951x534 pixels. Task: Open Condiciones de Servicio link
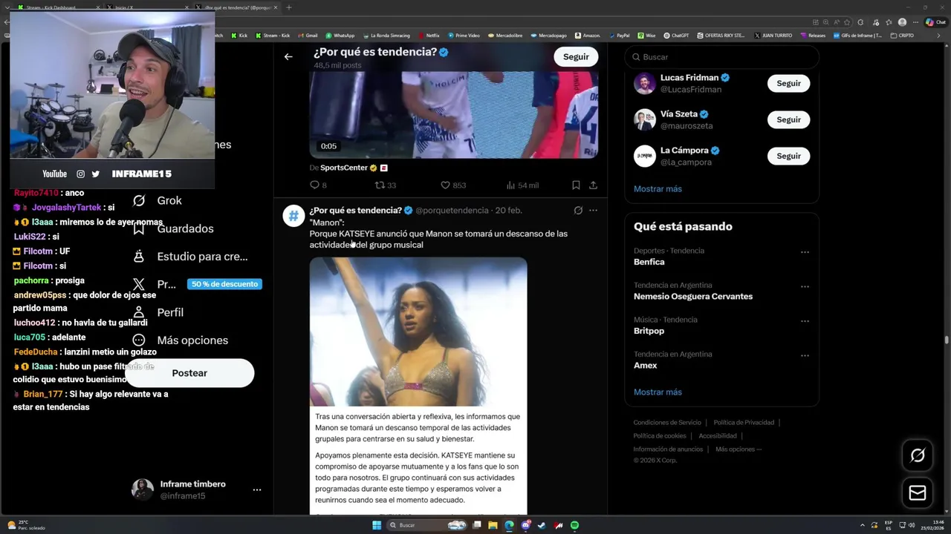666,423
